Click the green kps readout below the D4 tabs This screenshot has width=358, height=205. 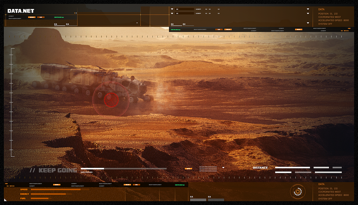coord(176,29)
